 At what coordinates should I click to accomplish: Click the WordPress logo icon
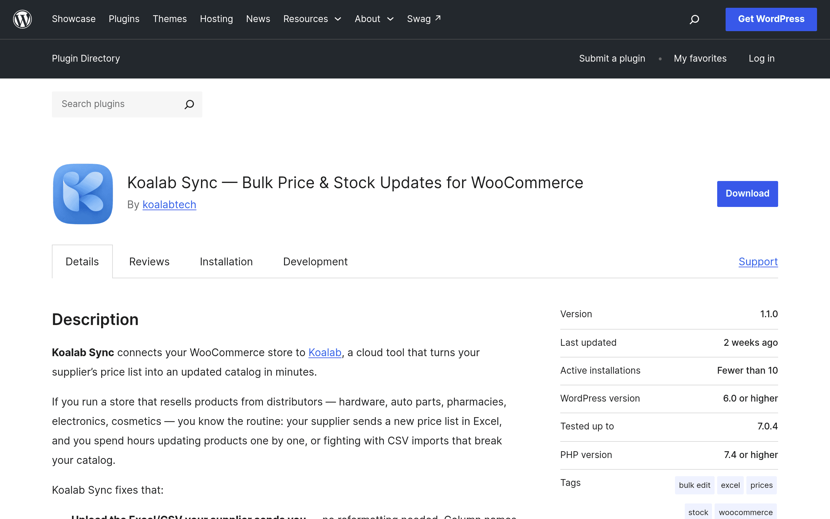(x=23, y=19)
